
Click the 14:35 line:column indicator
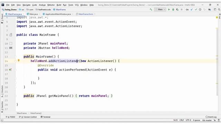pos(175,120)
